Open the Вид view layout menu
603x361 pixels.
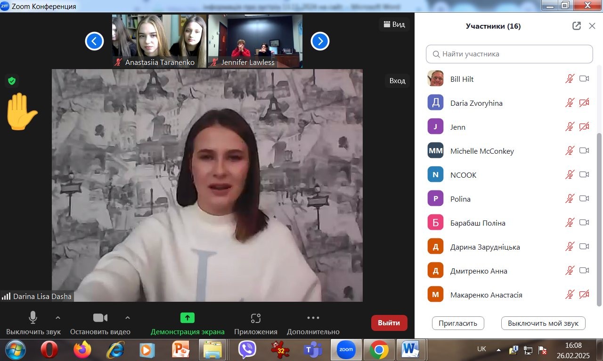tap(394, 24)
